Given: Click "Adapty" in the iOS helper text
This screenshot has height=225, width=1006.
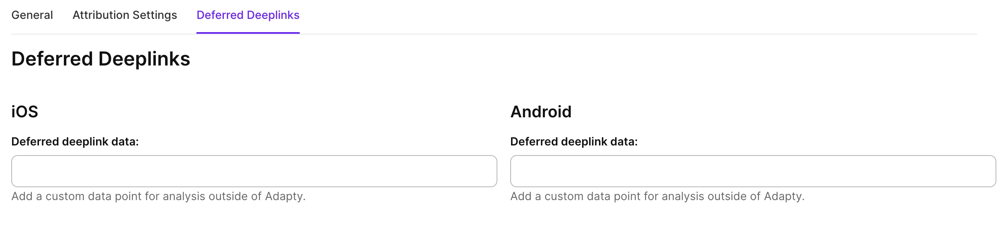Looking at the screenshot, I should 284,196.
